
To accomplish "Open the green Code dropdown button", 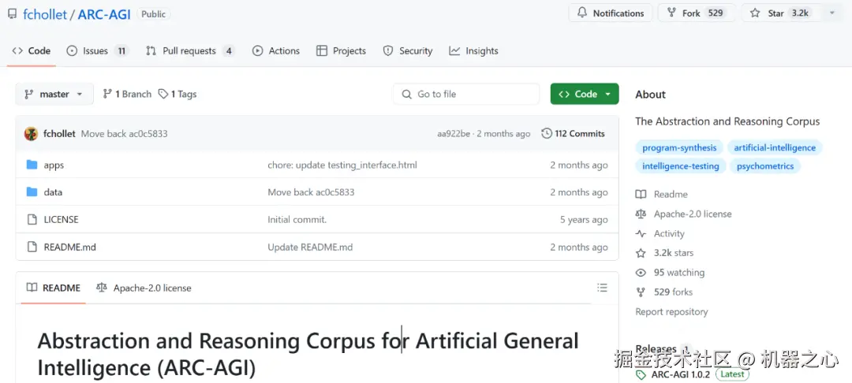I will pyautogui.click(x=585, y=95).
